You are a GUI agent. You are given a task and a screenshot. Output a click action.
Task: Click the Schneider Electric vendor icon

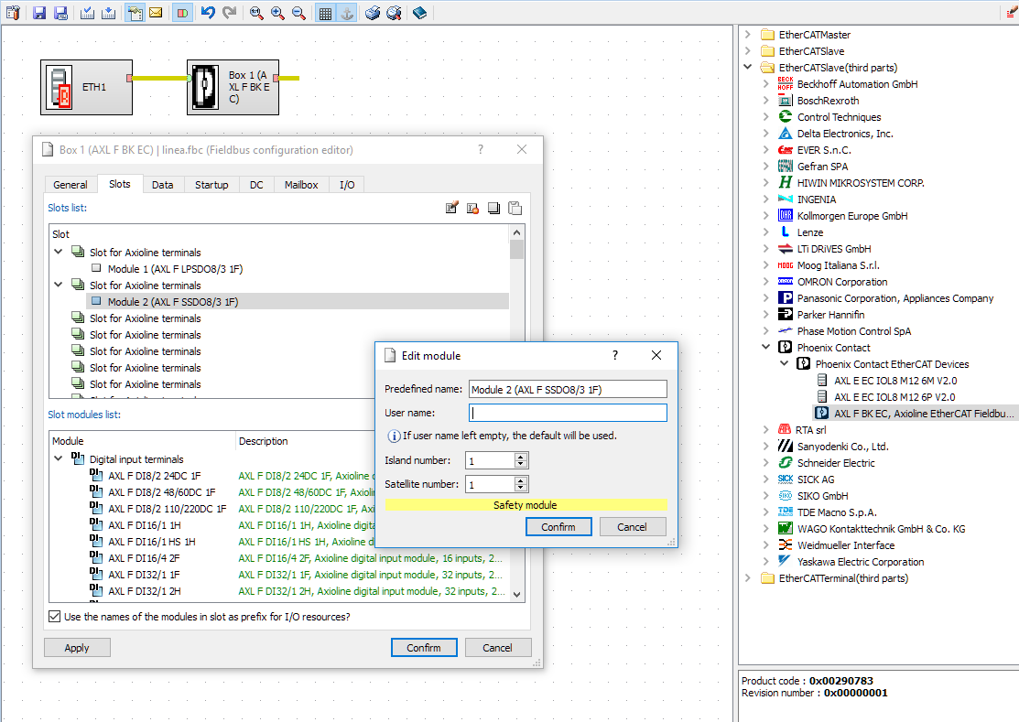[786, 462]
